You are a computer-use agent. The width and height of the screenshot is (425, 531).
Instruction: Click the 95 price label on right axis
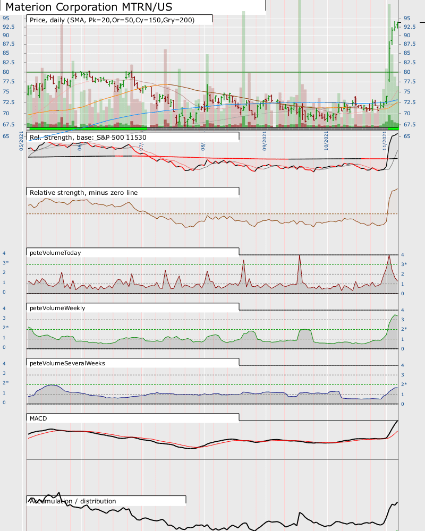coord(407,18)
